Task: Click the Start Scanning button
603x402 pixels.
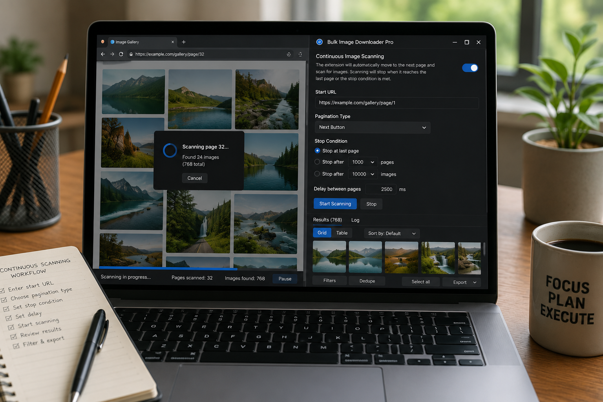Action: [335, 204]
